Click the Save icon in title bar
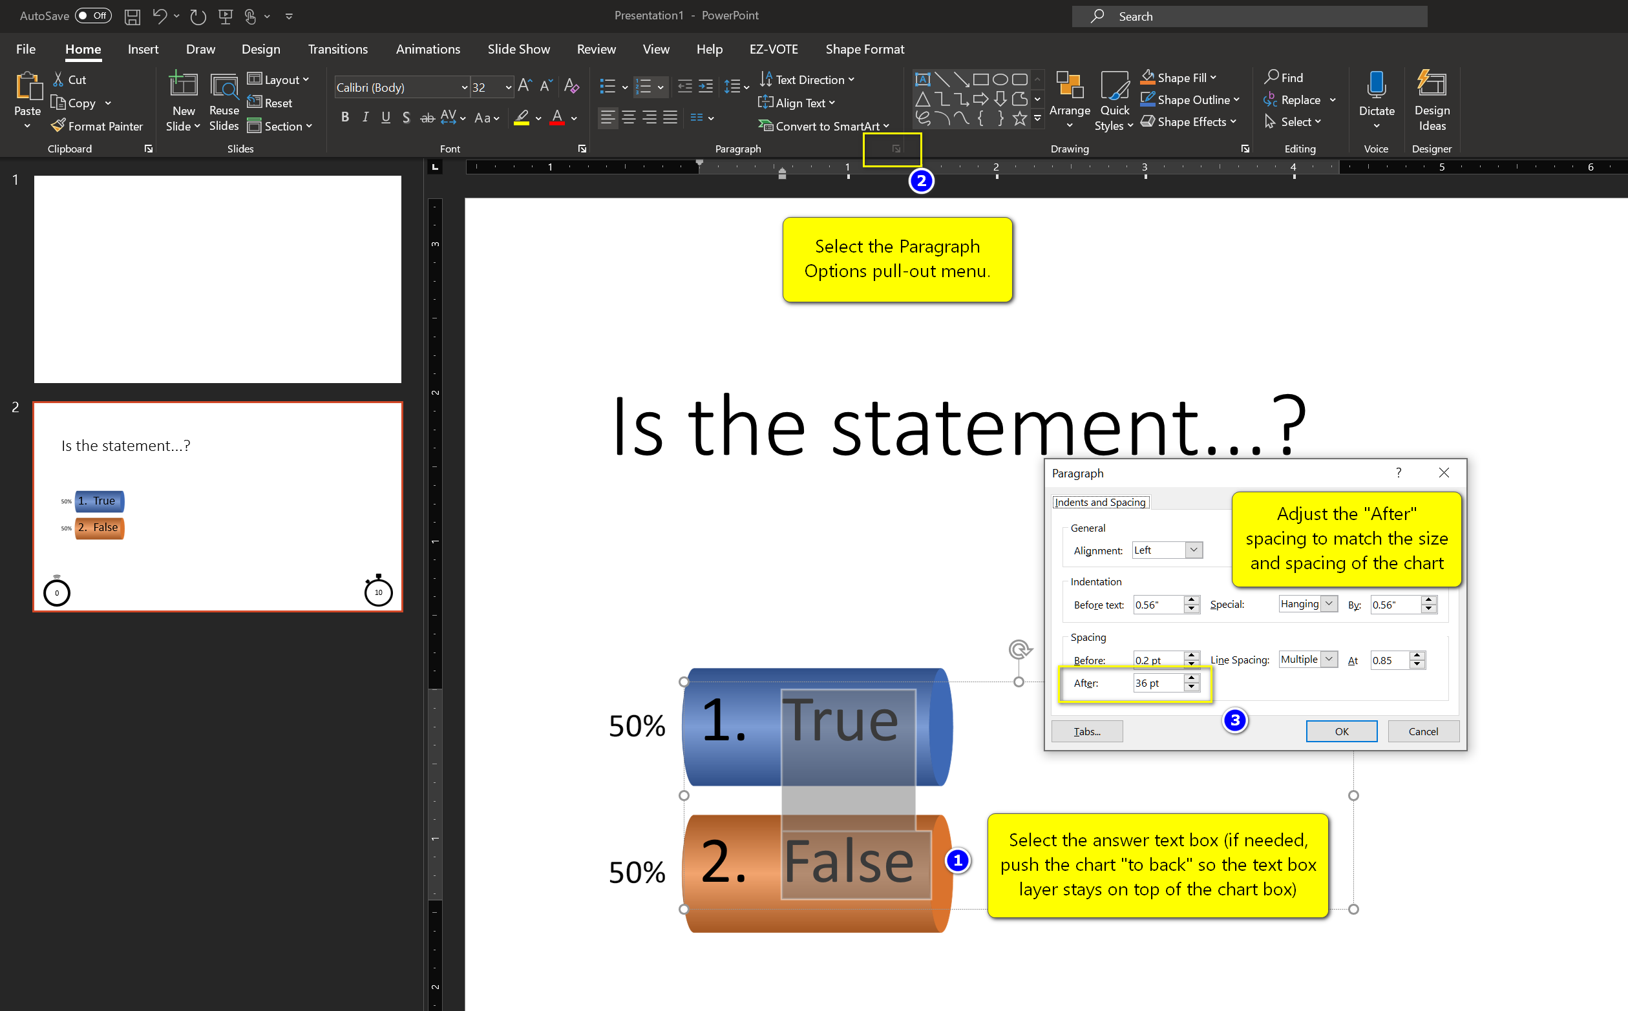Screen dimensions: 1628x1011 coord(132,16)
